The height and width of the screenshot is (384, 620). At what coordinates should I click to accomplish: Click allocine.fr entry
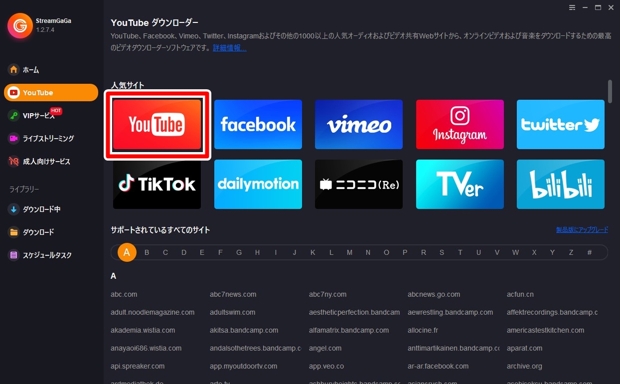coord(423,330)
